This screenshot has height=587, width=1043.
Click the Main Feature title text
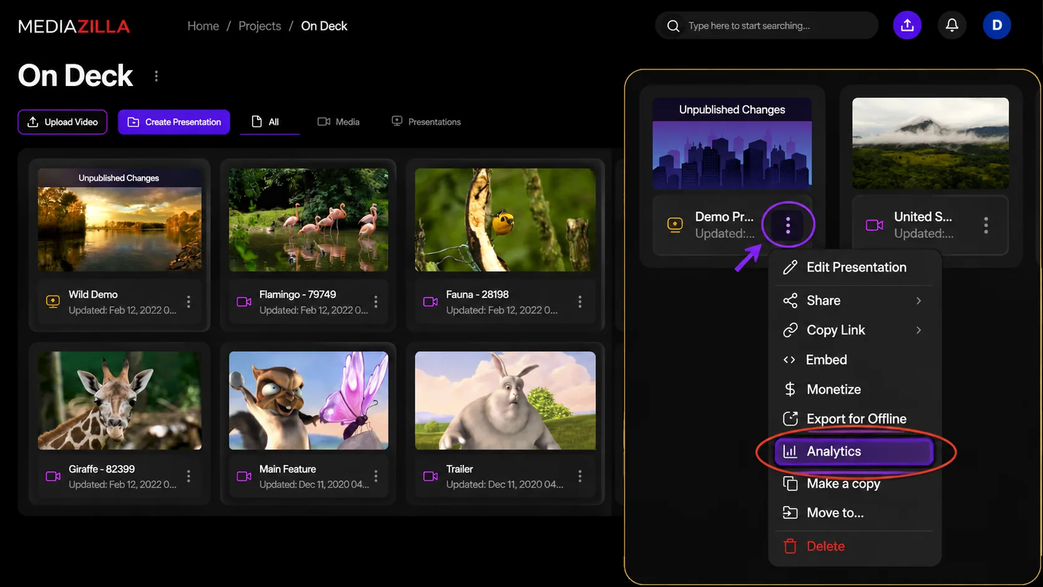[x=288, y=469]
